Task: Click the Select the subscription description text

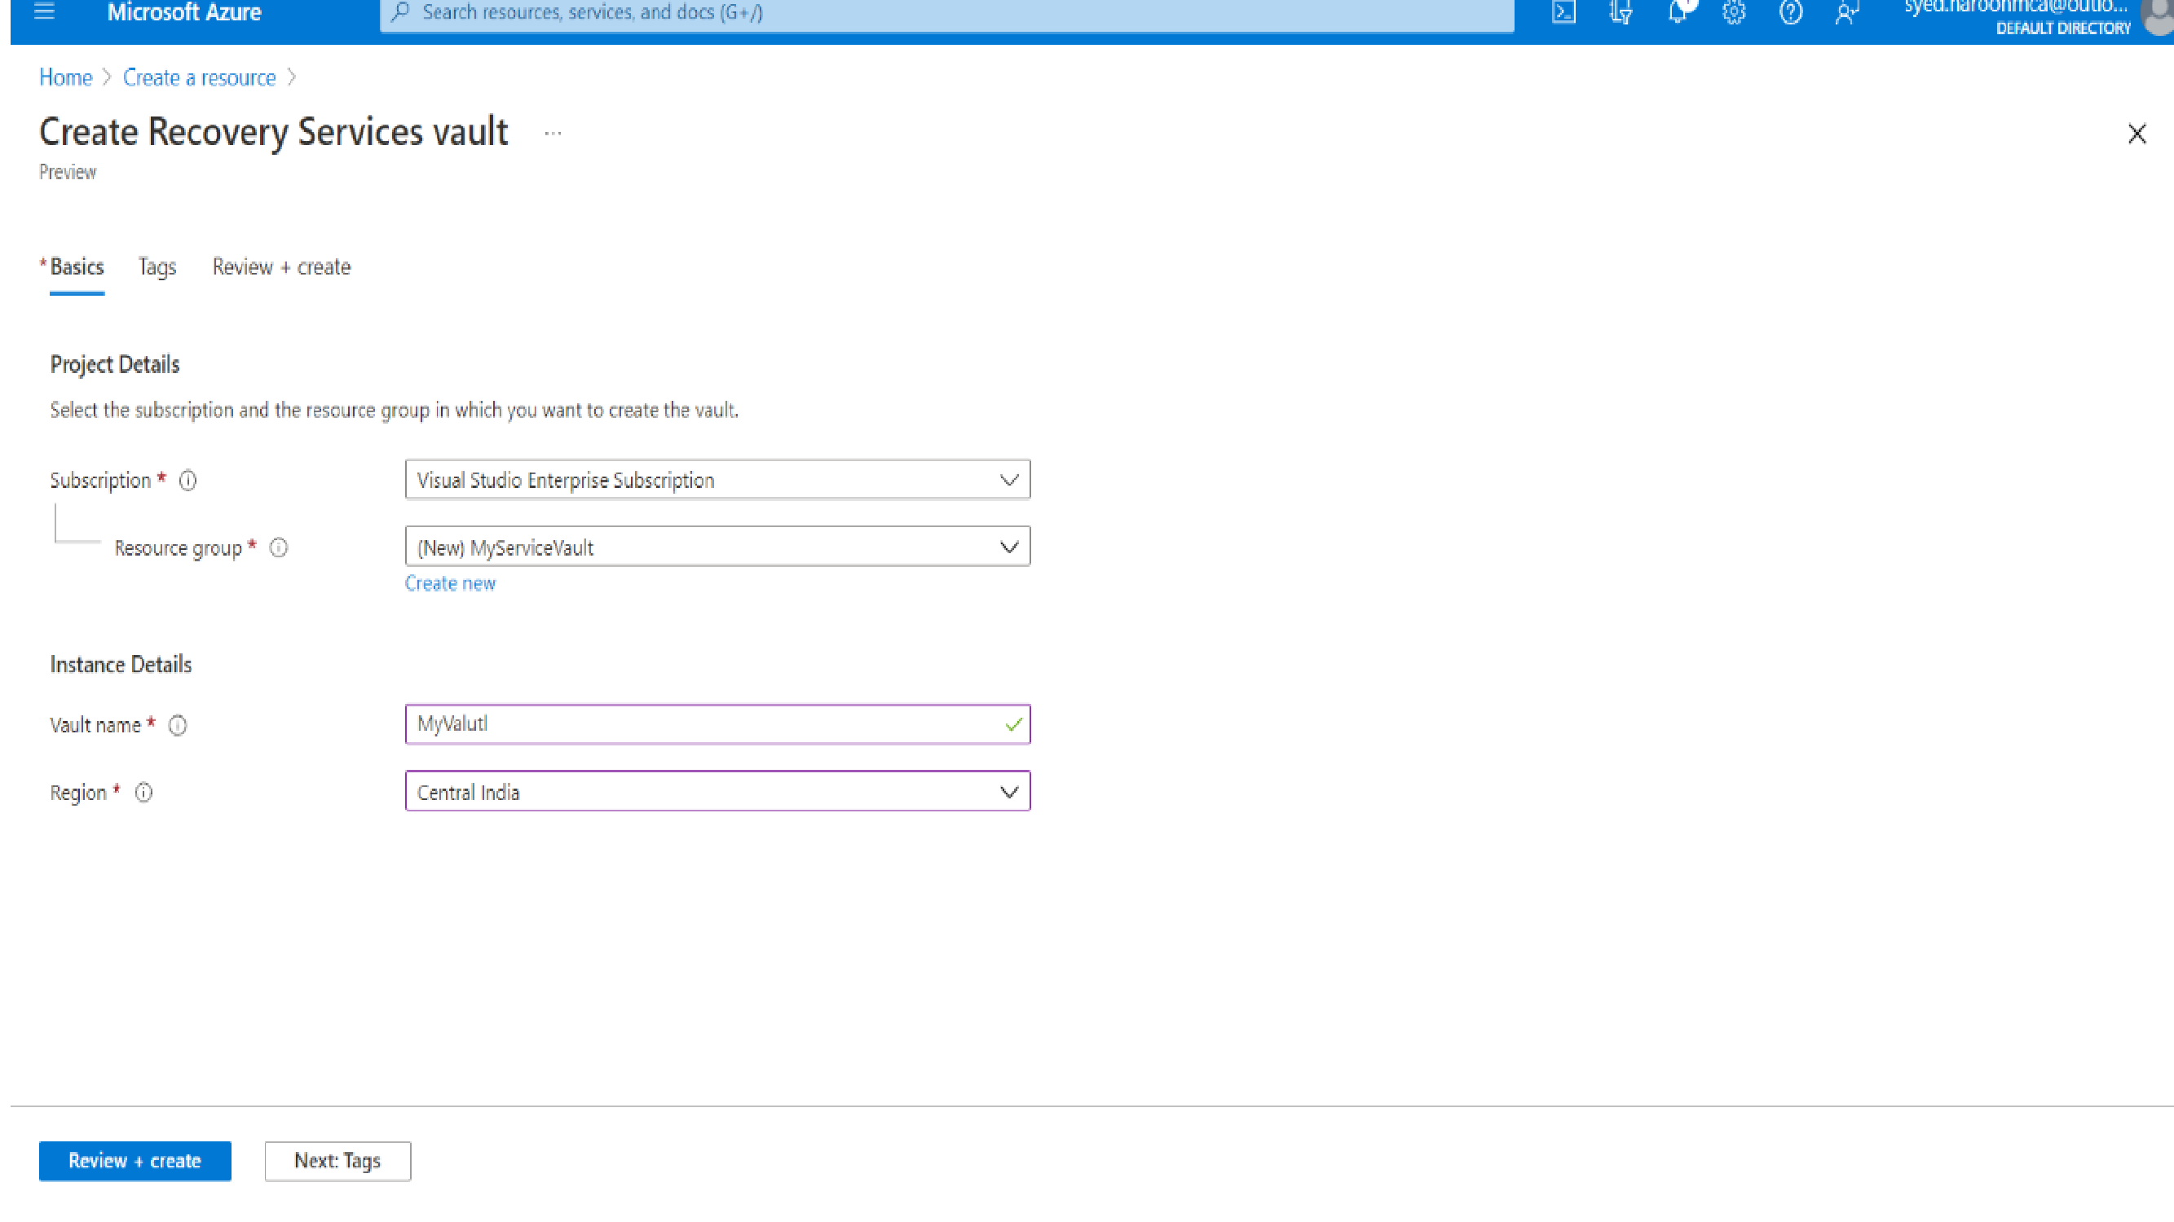Action: click(x=394, y=411)
